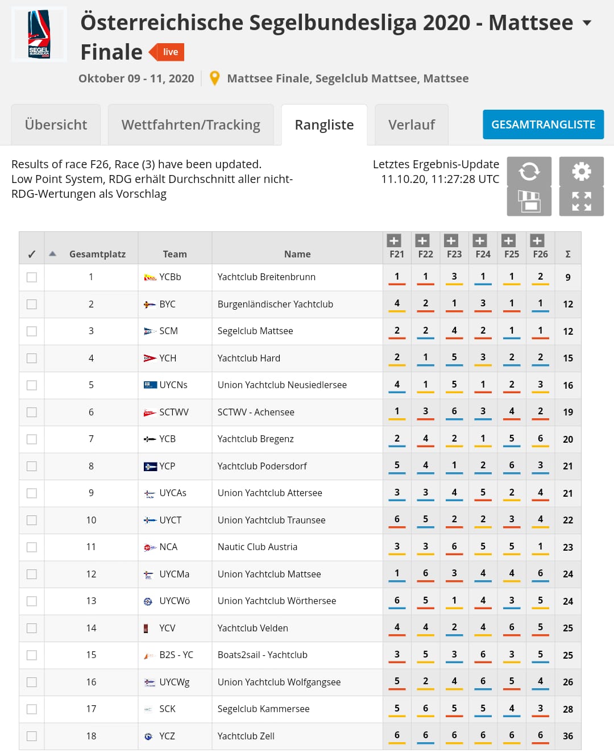Select the Rangliste tab

click(x=324, y=124)
